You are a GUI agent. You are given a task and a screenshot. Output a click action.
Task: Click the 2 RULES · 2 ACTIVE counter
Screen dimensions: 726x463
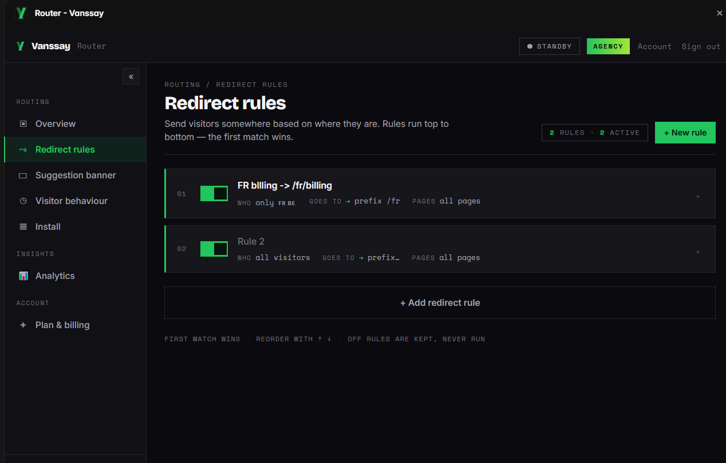tap(595, 133)
